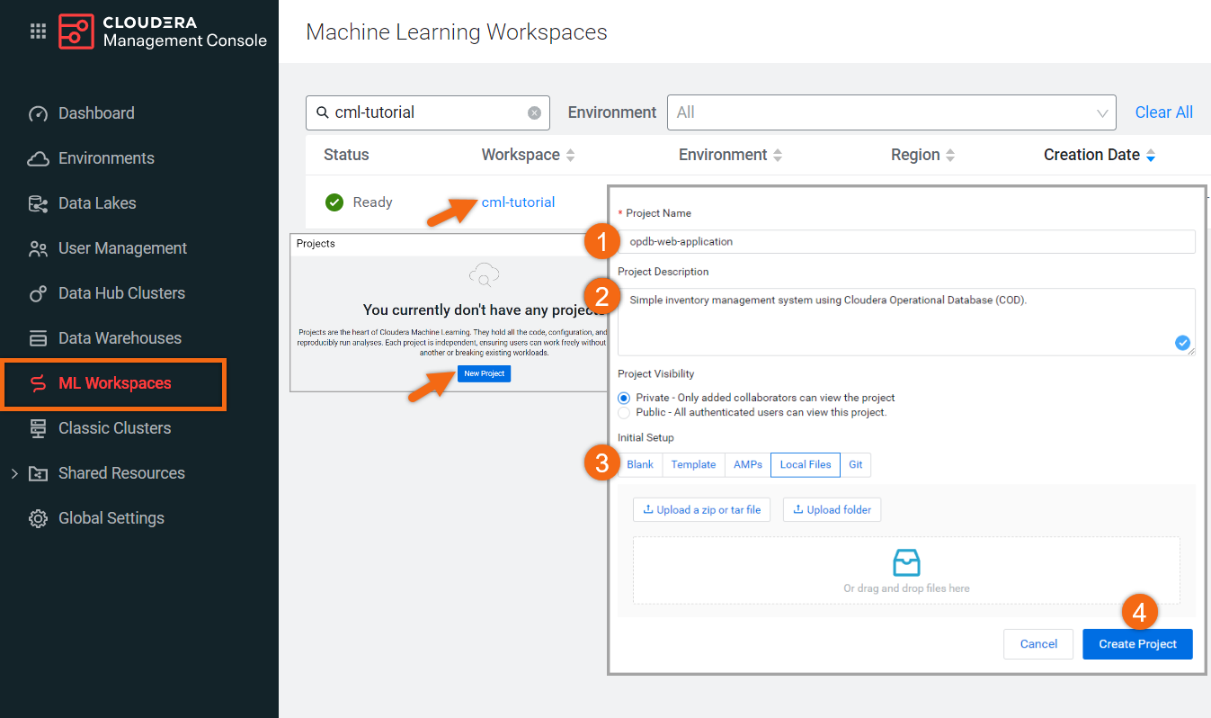Image resolution: width=1211 pixels, height=718 pixels.
Task: Click the Upload folder button
Action: tap(832, 509)
